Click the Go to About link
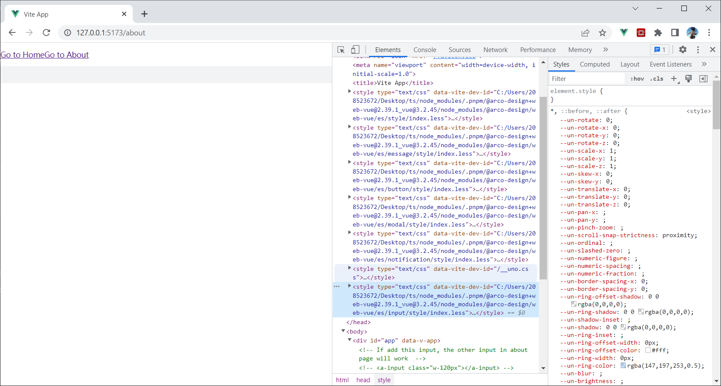Screen dimensions: 721x386 point(66,55)
